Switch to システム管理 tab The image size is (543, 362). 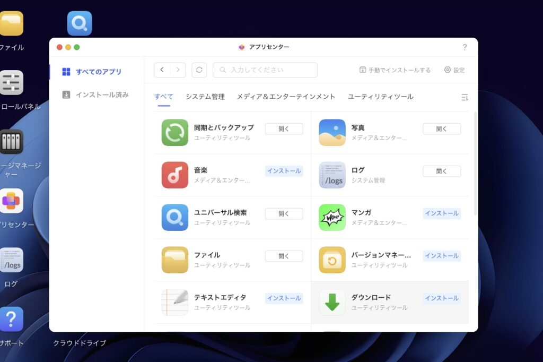click(x=205, y=97)
